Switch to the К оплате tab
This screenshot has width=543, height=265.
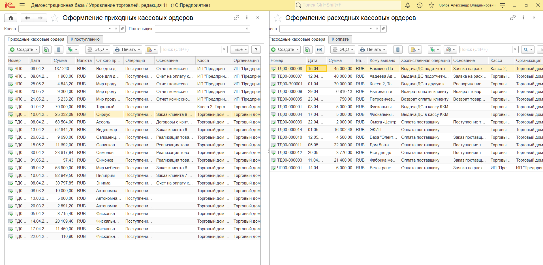tap(340, 39)
